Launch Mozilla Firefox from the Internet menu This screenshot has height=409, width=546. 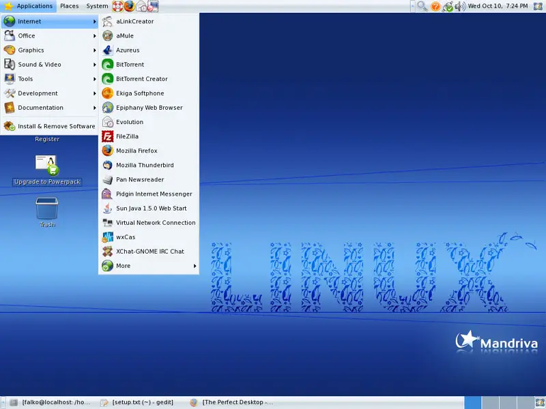pos(136,151)
